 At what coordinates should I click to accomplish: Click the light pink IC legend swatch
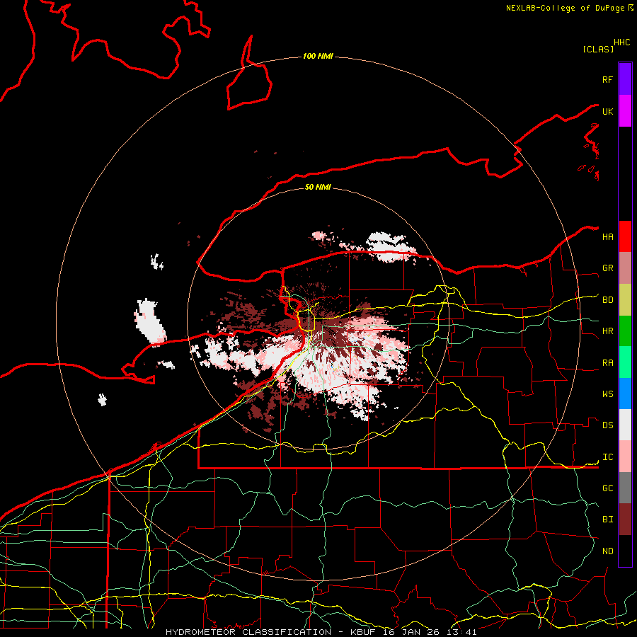[625, 457]
